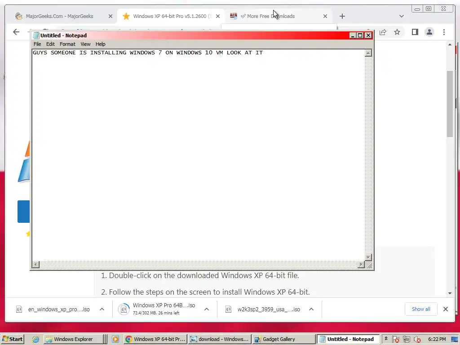The image size is (460, 345).
Task: Click text 'Double-click on the downloaded Windows XP 64-bit file'
Action: 203,275
